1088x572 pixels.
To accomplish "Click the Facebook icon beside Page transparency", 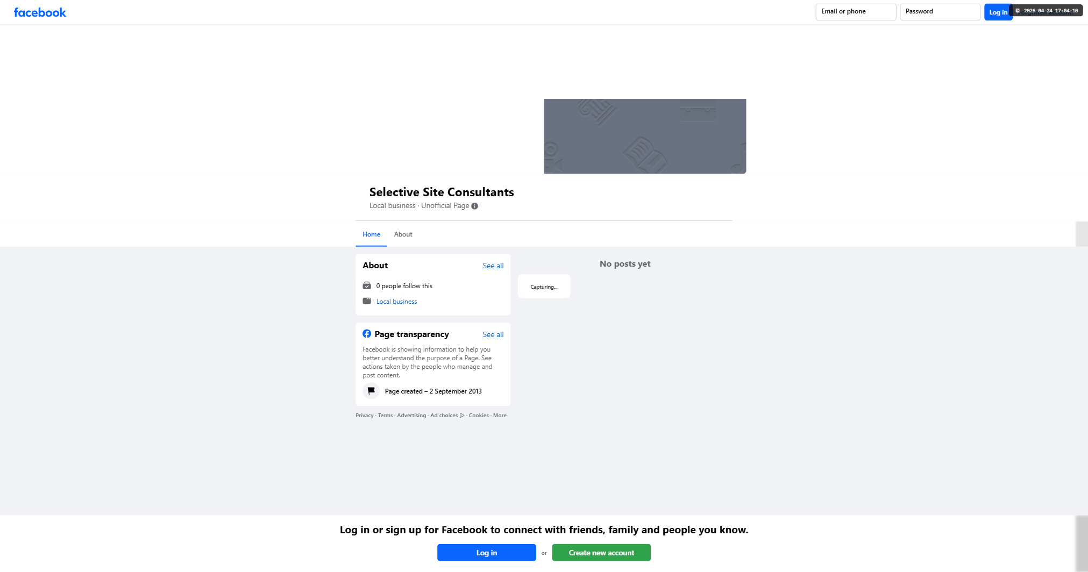I will [x=367, y=334].
